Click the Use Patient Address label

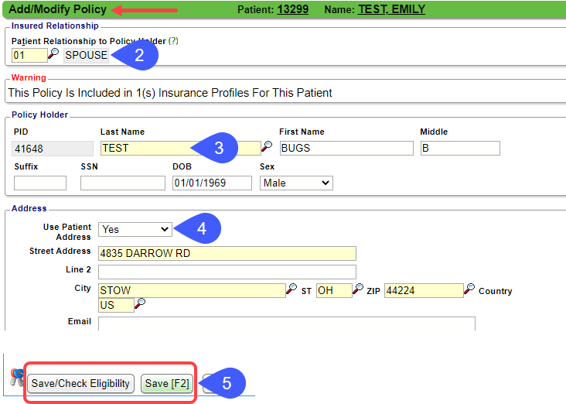[67, 232]
